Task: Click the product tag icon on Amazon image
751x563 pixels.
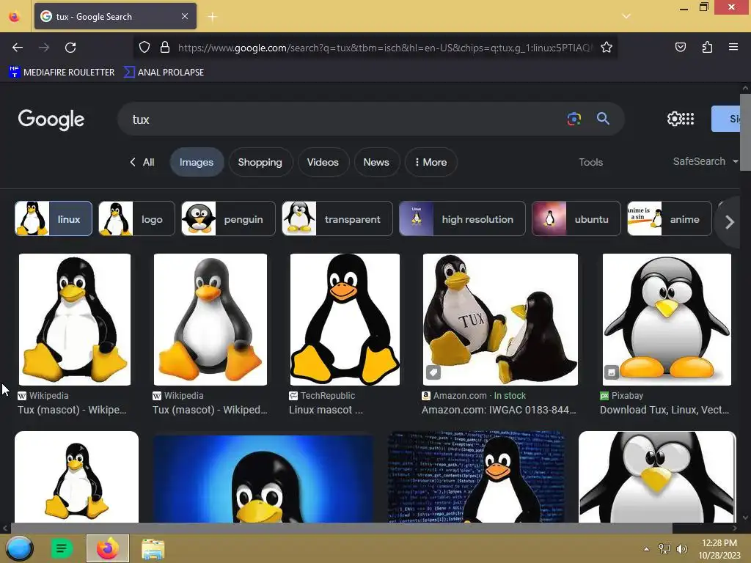Action: pyautogui.click(x=433, y=372)
